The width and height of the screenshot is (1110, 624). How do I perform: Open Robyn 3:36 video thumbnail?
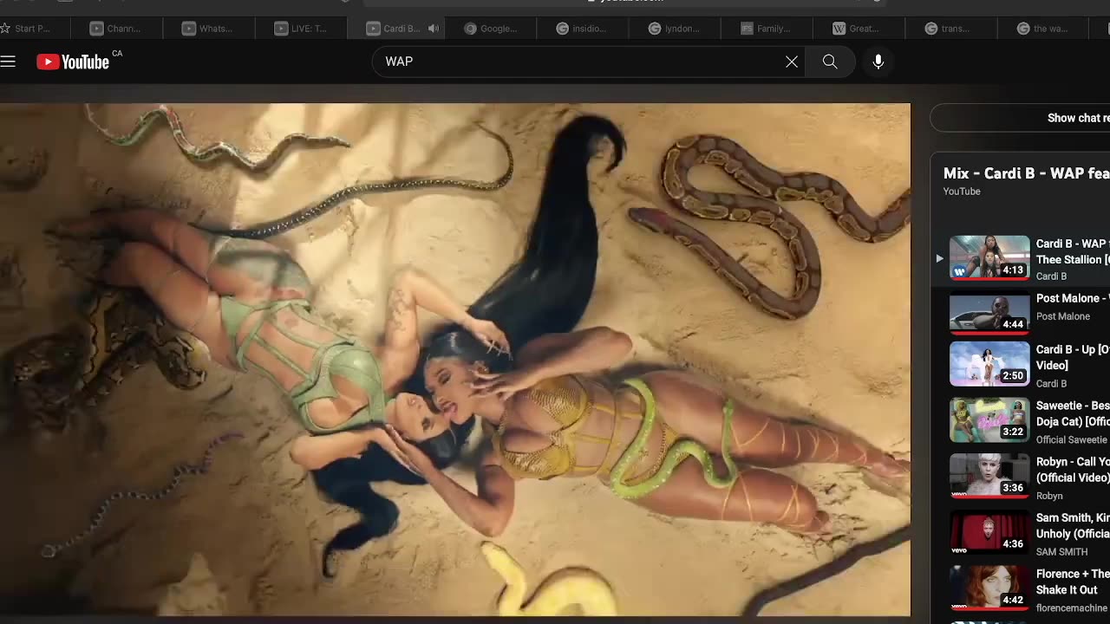[989, 476]
